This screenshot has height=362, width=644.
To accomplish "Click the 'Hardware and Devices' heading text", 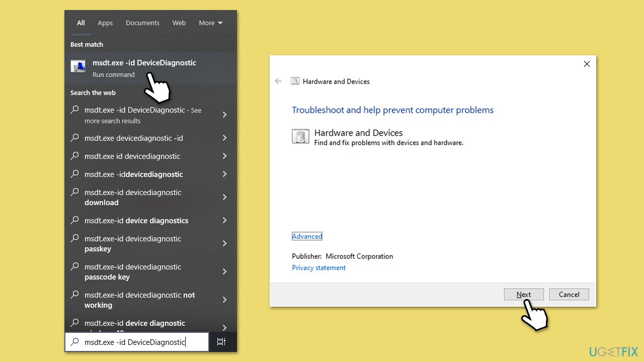I will click(358, 133).
